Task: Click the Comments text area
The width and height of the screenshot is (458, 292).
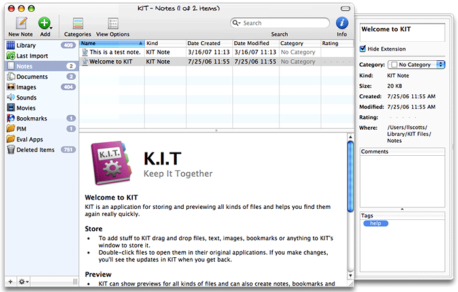Action: 402,181
